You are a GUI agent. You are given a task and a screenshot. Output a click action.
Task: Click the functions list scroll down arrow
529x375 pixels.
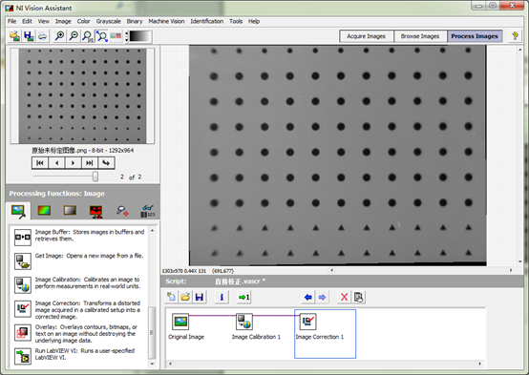(x=152, y=364)
